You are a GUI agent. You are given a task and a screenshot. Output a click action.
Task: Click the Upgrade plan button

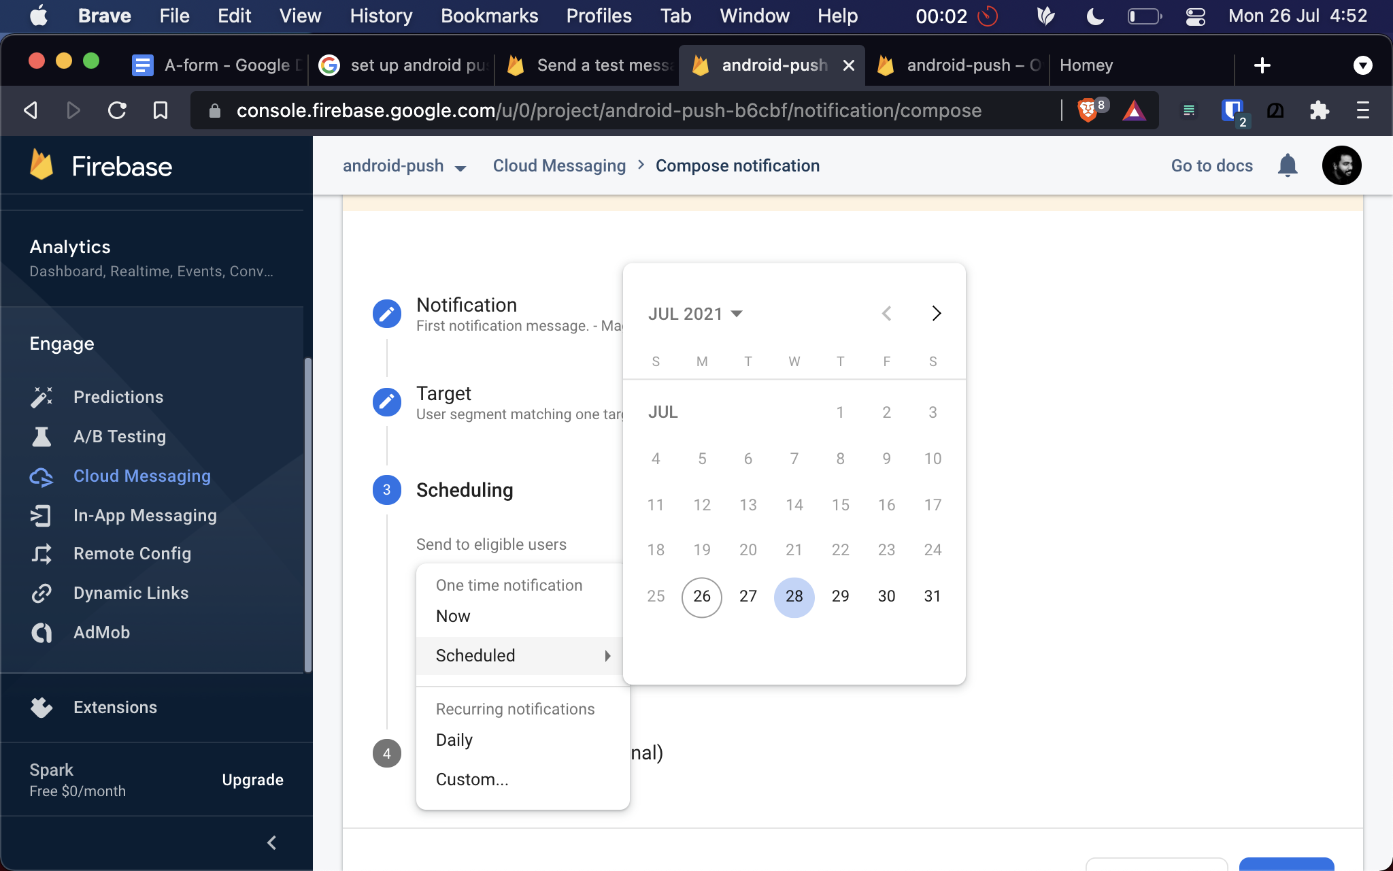coord(253,778)
